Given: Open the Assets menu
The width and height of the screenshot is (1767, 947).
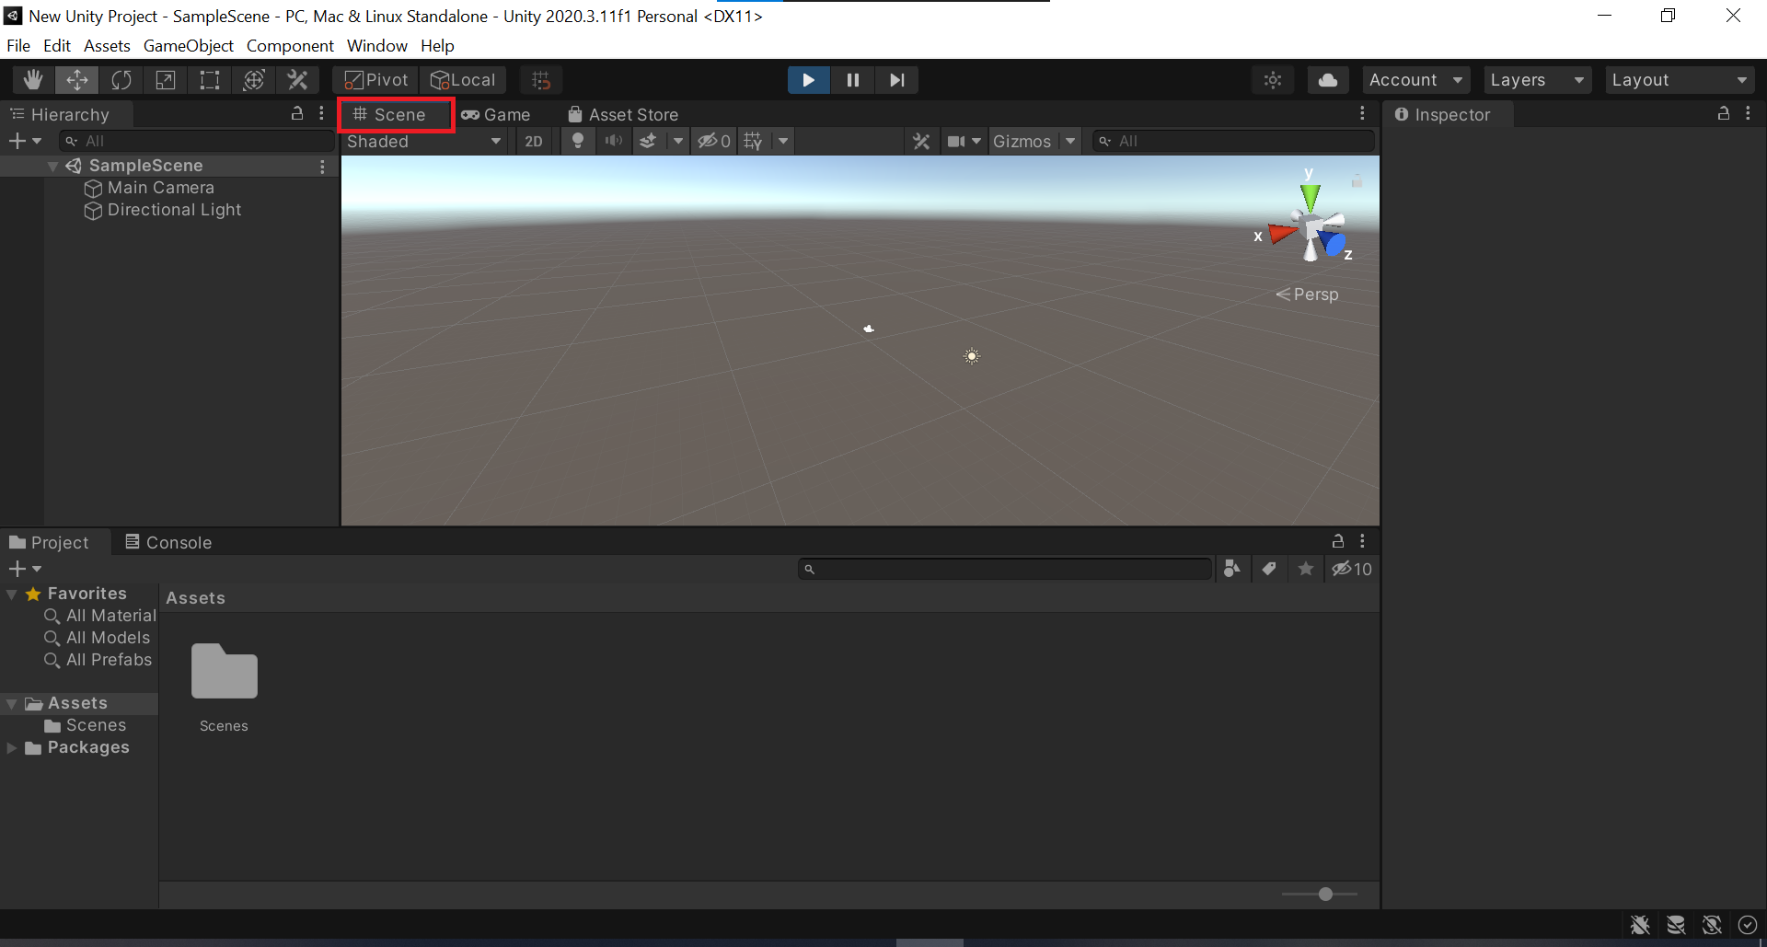Looking at the screenshot, I should click(107, 46).
